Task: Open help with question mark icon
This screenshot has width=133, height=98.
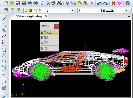Action: pos(128,3)
